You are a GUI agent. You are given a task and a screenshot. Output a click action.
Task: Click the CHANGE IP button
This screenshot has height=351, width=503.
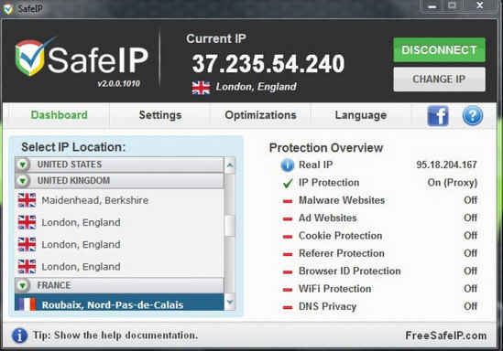(440, 79)
